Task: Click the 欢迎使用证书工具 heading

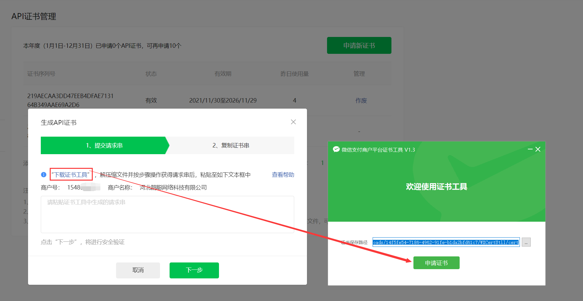Action: [x=436, y=187]
